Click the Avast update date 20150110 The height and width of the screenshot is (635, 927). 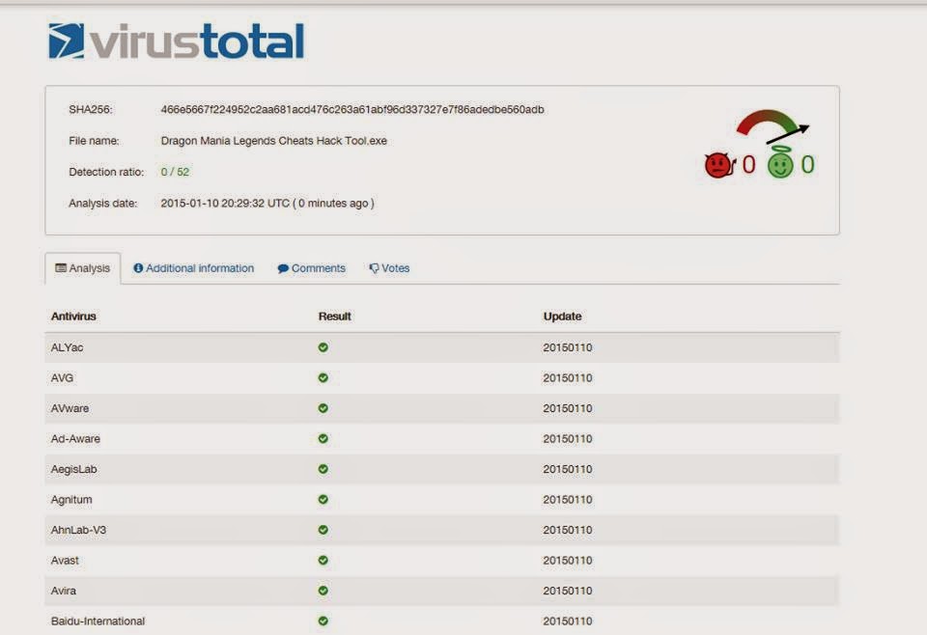tap(568, 560)
